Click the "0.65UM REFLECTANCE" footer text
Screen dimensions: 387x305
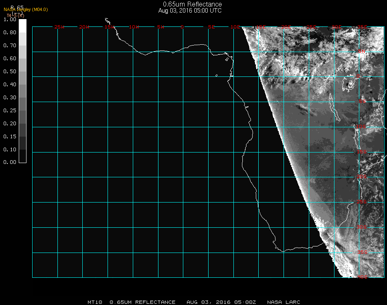[143, 302]
